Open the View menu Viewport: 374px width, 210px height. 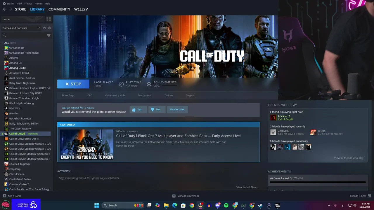coord(19,3)
